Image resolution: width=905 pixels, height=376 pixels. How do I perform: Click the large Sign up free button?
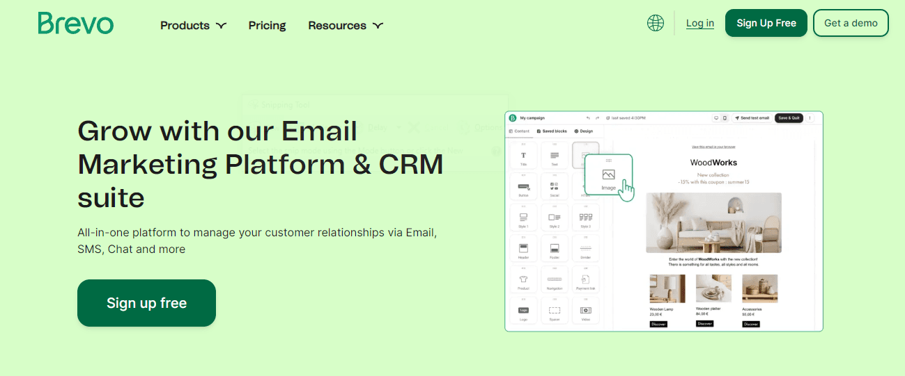pyautogui.click(x=146, y=303)
